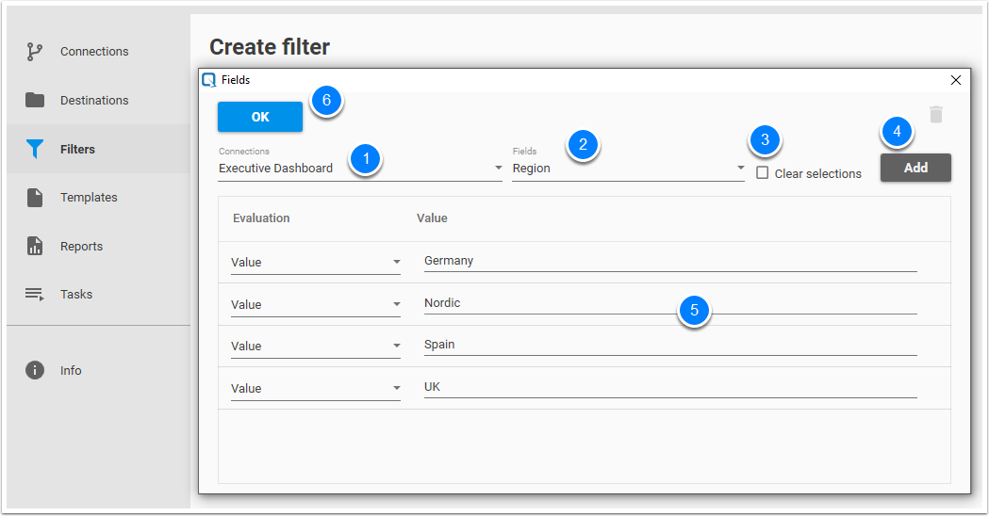Open Evaluation dropdown for Nordic row
989x516 pixels.
click(x=316, y=304)
